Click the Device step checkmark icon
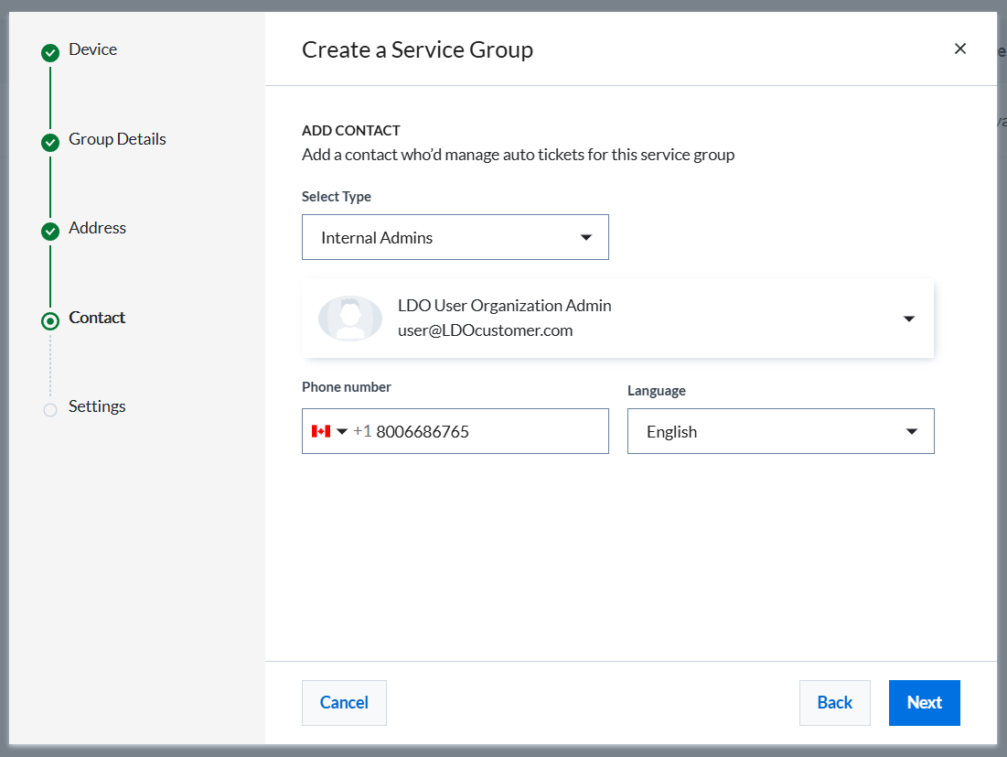Image resolution: width=1007 pixels, height=757 pixels. (x=50, y=54)
